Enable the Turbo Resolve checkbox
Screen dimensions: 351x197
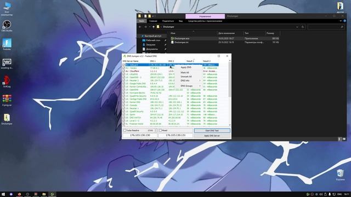(124, 130)
